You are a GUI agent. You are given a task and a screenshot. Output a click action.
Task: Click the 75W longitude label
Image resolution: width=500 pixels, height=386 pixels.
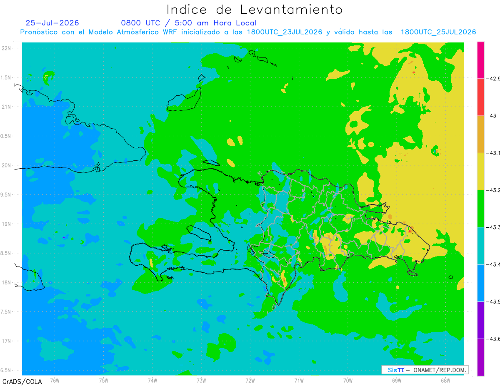(x=104, y=380)
